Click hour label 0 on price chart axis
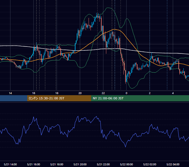 point(126,93)
